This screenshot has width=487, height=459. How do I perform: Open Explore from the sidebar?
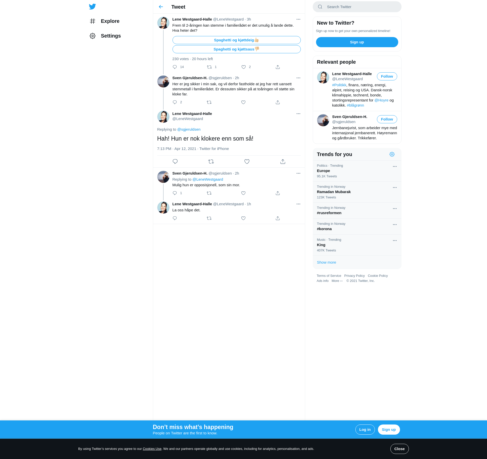(x=105, y=21)
